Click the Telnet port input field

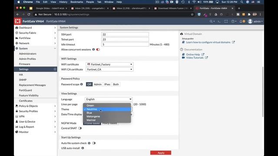click(125, 39)
